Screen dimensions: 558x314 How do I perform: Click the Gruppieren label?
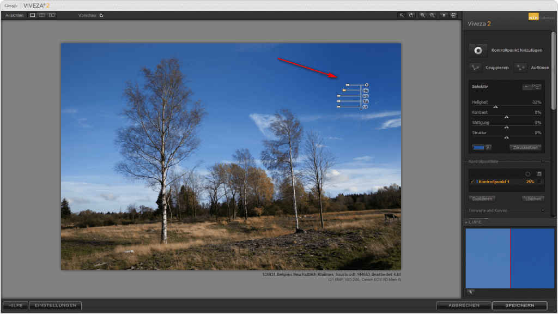click(497, 68)
